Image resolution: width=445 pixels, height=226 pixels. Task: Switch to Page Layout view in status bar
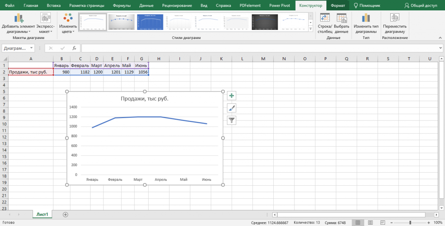[370, 223]
